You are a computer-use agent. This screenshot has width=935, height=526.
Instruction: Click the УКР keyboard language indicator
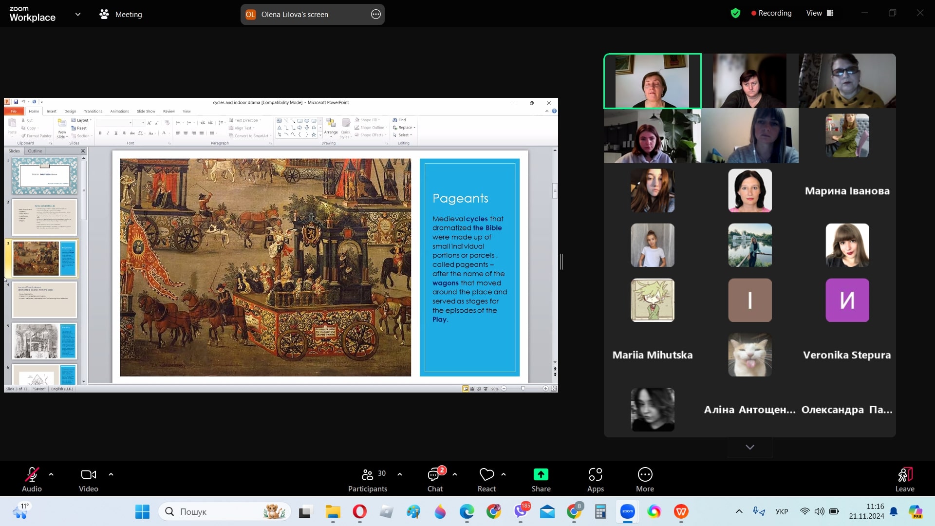pos(782,511)
